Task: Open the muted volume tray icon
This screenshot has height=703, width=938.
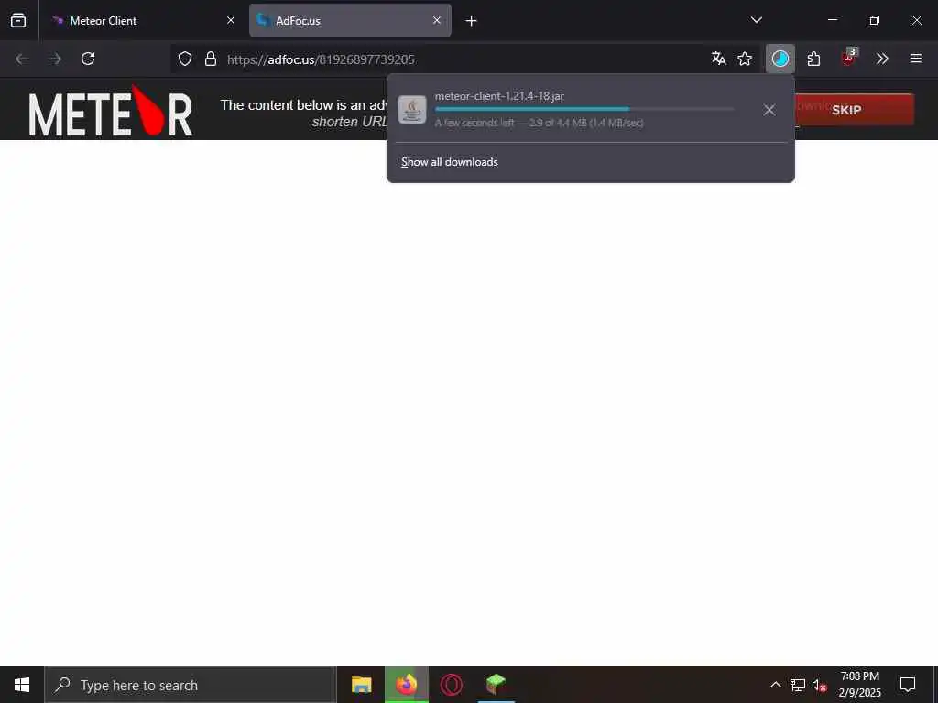Action: point(820,685)
